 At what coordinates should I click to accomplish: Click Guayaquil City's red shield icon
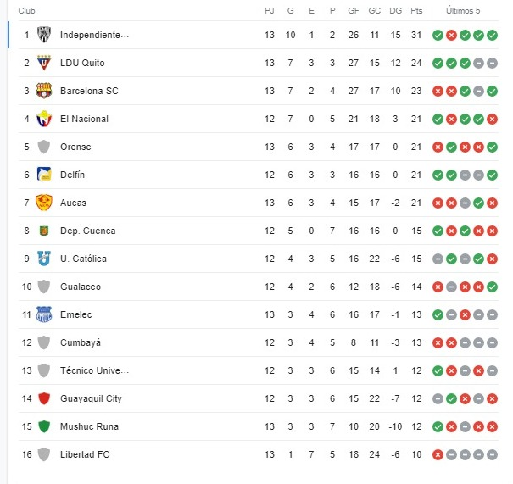(44, 398)
